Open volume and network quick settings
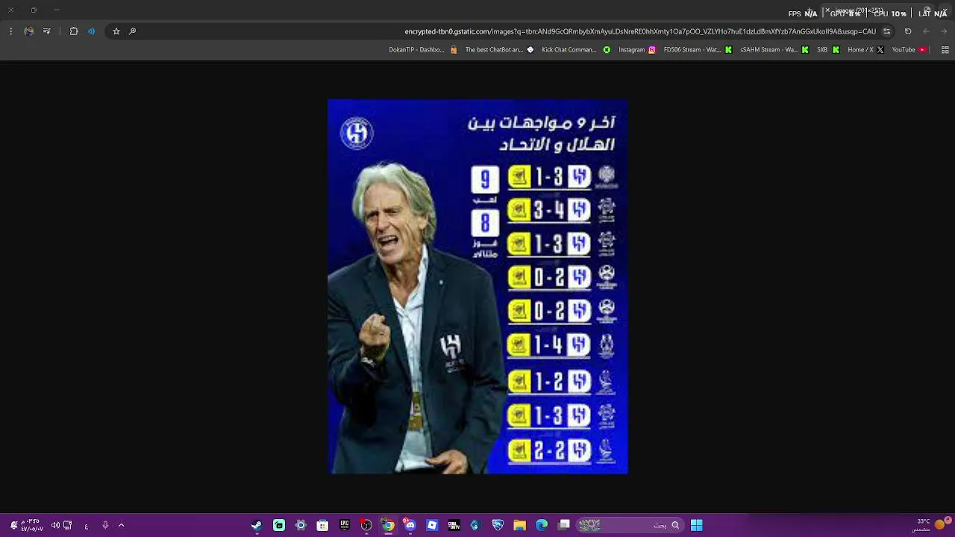 tap(61, 525)
